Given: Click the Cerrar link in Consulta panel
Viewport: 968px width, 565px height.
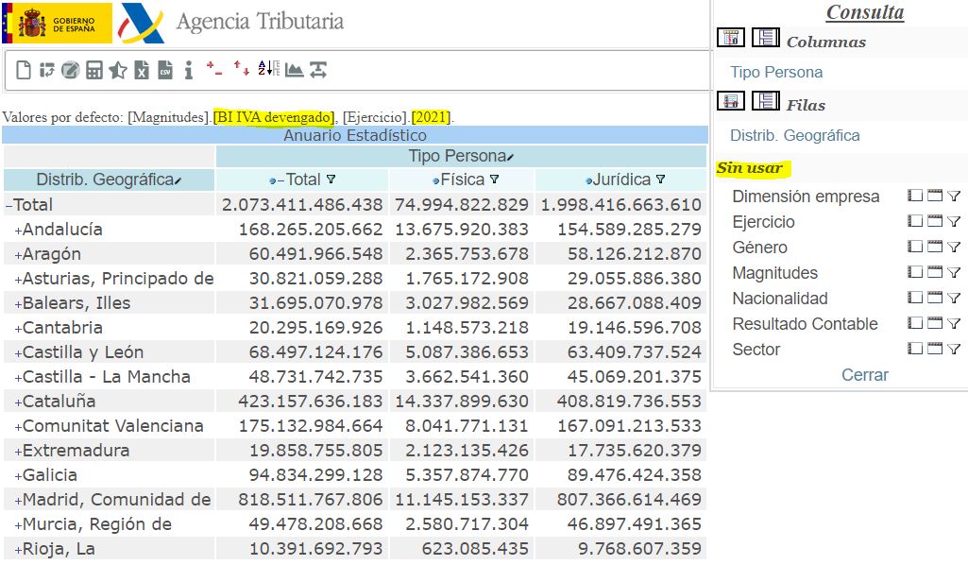Looking at the screenshot, I should pyautogui.click(x=864, y=375).
